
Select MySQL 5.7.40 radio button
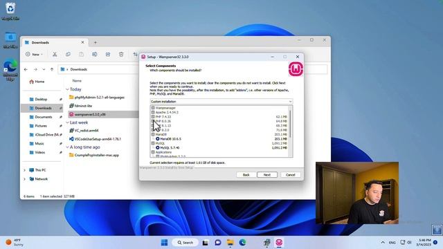tap(158, 147)
